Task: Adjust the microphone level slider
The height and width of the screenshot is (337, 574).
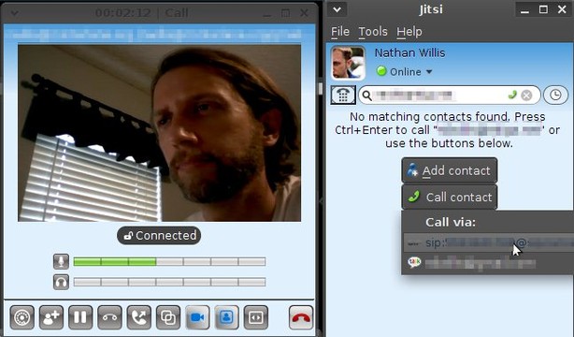Action: click(169, 262)
